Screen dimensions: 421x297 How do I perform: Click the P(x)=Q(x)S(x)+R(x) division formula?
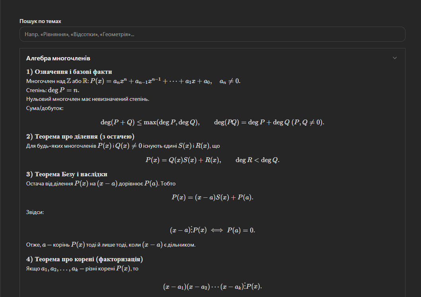212,160
